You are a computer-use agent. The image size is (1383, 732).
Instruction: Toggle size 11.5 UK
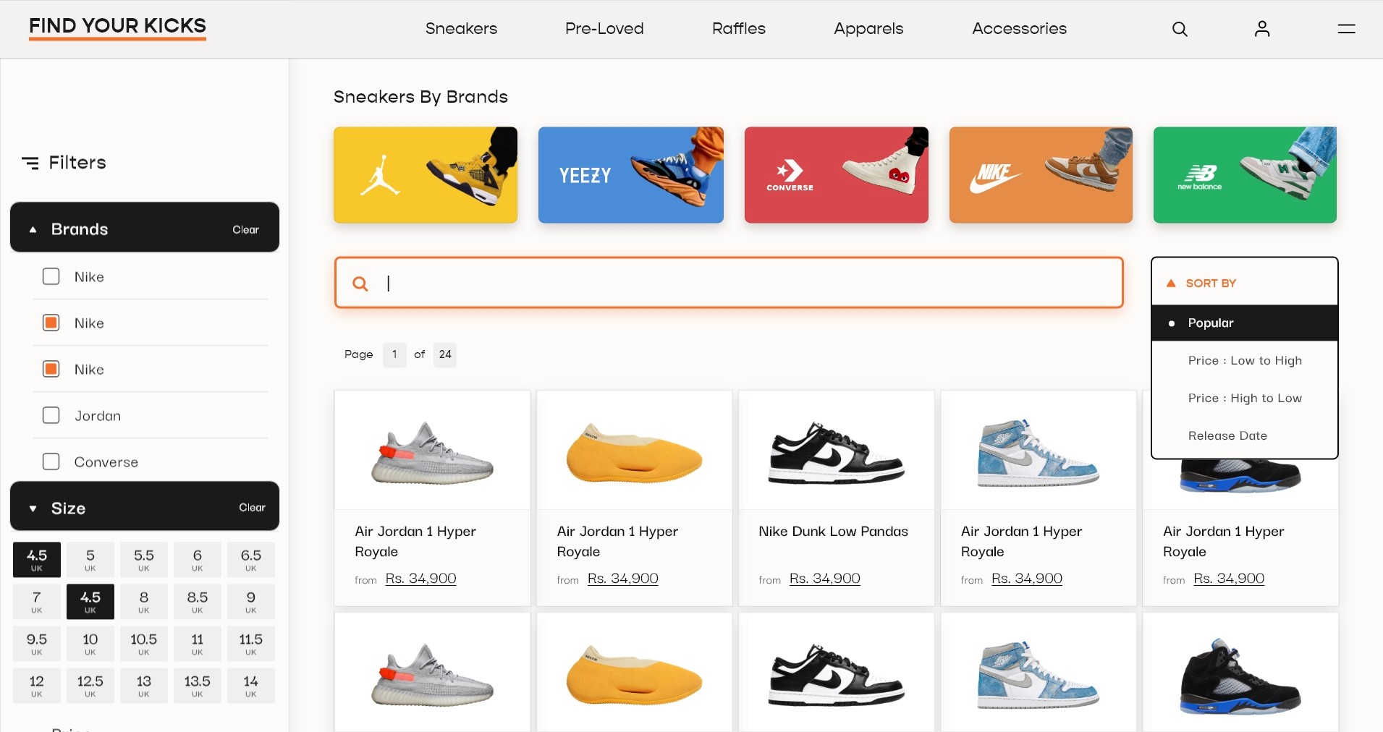point(251,644)
